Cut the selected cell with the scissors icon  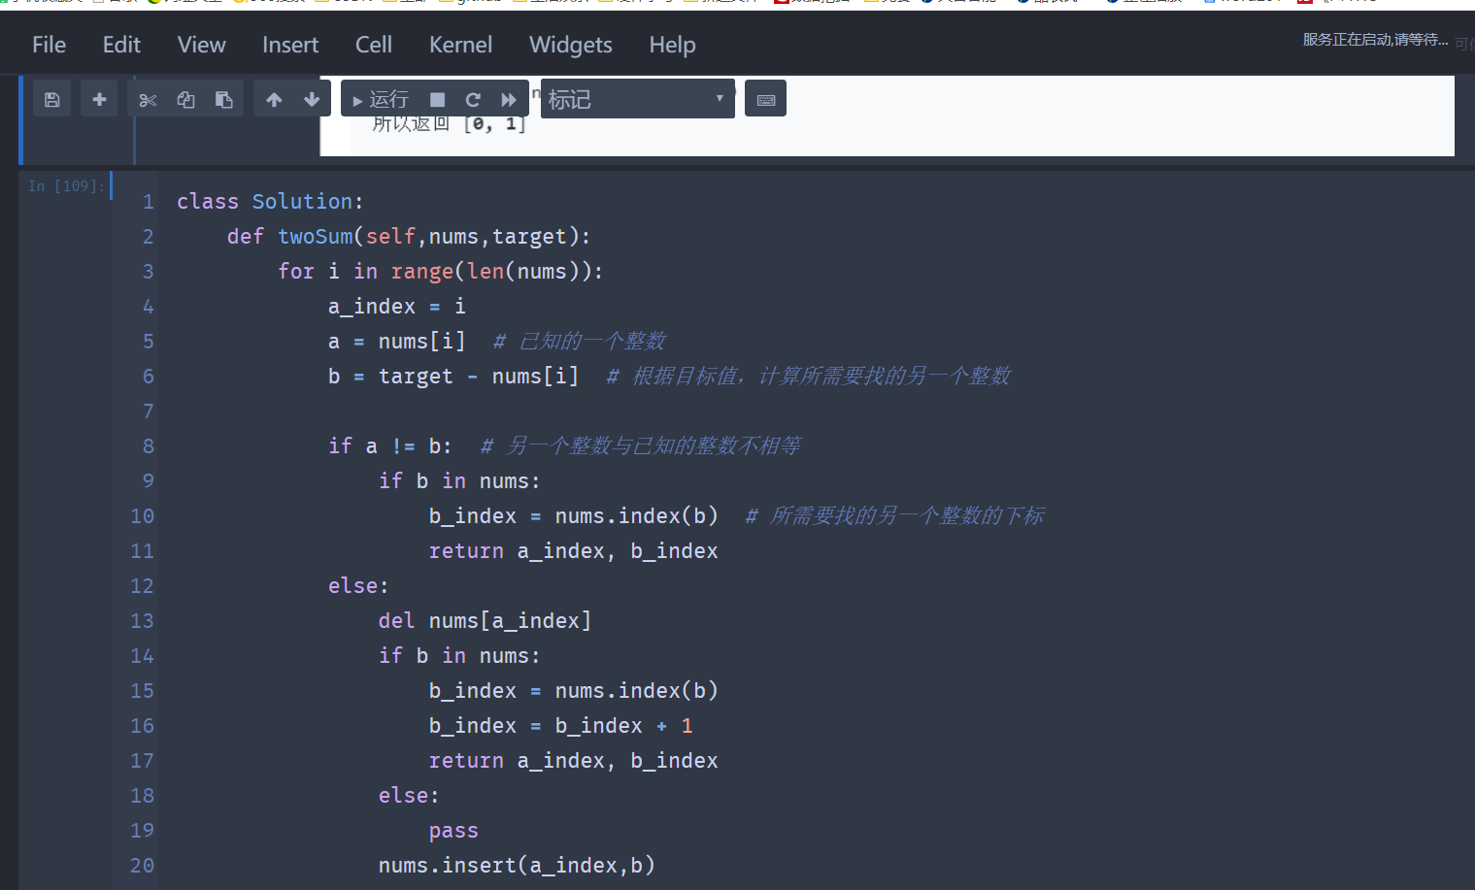(x=147, y=98)
